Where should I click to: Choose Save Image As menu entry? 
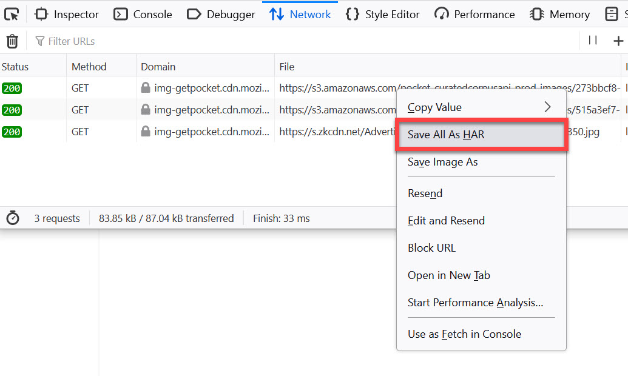[x=443, y=162]
